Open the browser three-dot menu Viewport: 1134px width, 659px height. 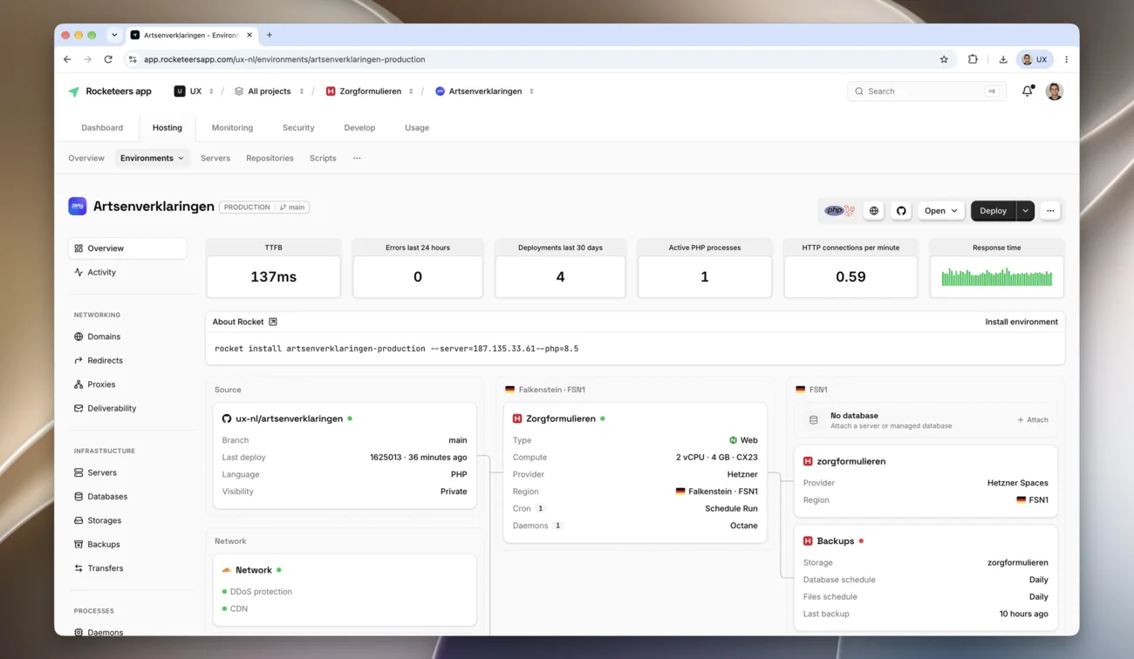coord(1066,59)
